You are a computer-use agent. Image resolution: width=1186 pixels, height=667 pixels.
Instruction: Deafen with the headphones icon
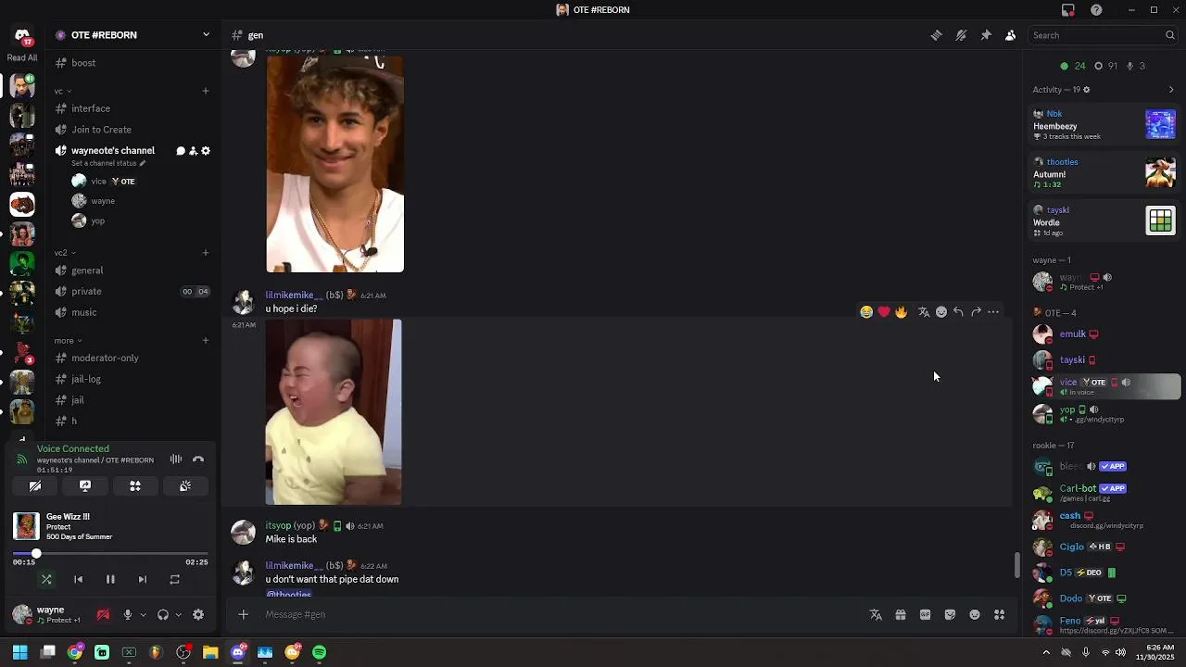(163, 615)
